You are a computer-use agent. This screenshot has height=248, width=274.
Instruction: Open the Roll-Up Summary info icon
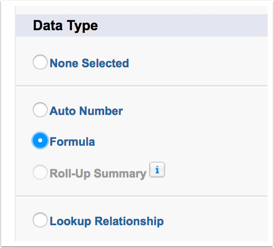click(x=157, y=170)
